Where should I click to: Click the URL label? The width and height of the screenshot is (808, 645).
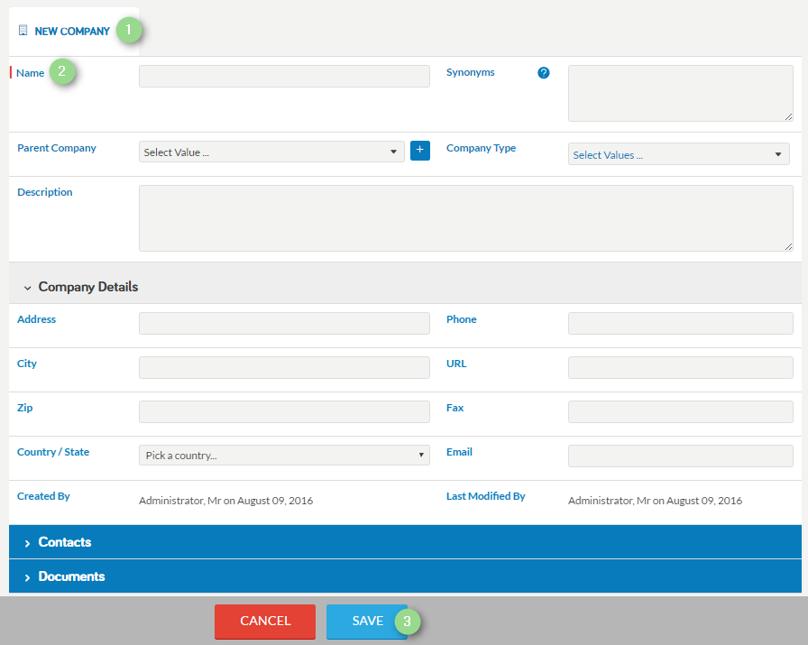pyautogui.click(x=456, y=364)
